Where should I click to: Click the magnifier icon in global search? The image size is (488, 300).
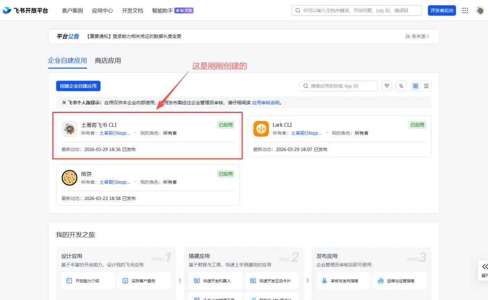[x=298, y=10]
